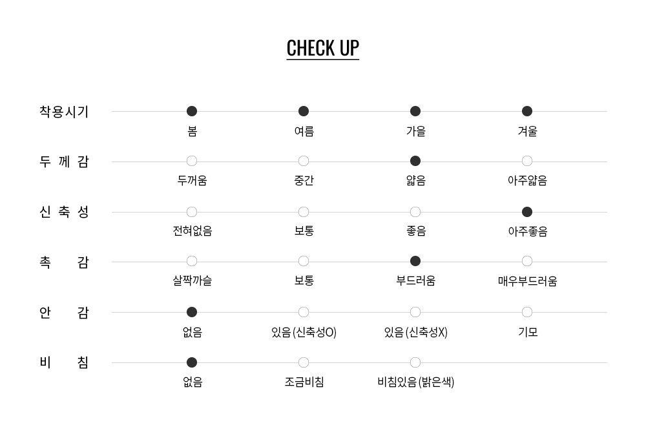Select the 겨울 season dot

click(527, 111)
